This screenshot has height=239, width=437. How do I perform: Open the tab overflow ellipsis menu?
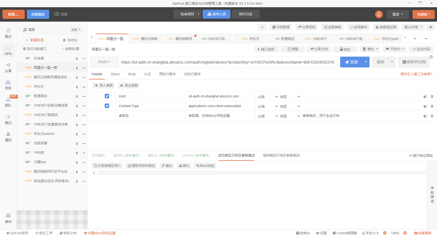click(426, 39)
